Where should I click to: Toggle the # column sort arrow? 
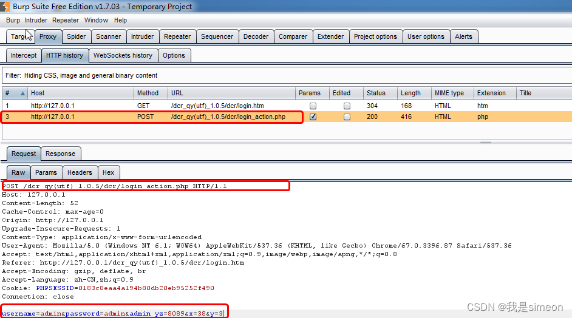click(22, 93)
